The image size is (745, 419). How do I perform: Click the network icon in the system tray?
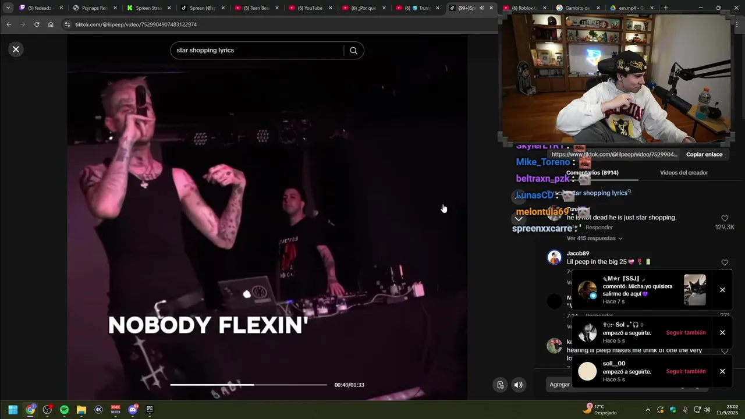coord(696,410)
